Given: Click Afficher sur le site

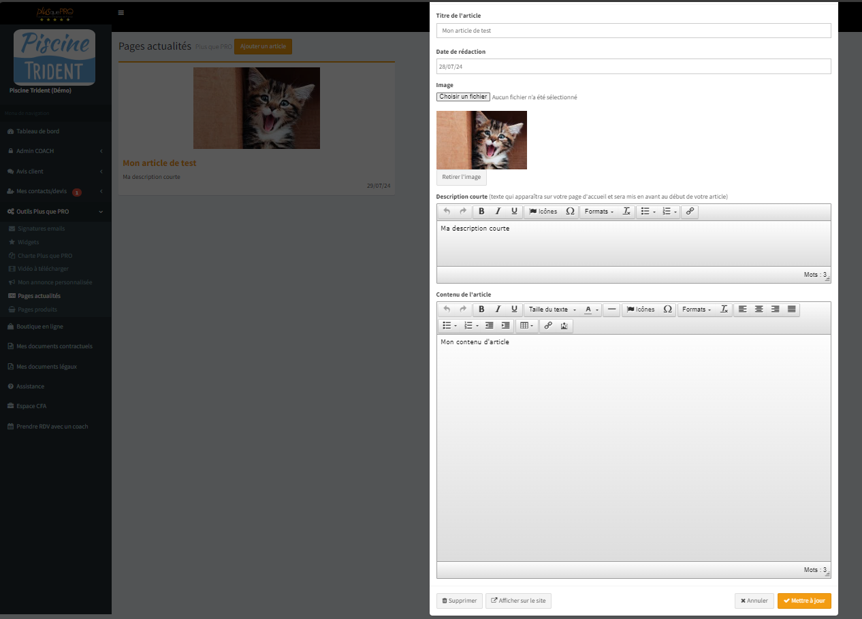Looking at the screenshot, I should (x=518, y=601).
